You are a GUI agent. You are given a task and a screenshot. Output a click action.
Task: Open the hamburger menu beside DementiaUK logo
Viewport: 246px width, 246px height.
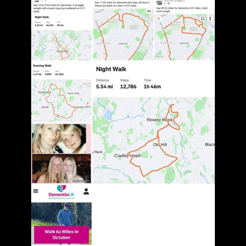click(36, 191)
